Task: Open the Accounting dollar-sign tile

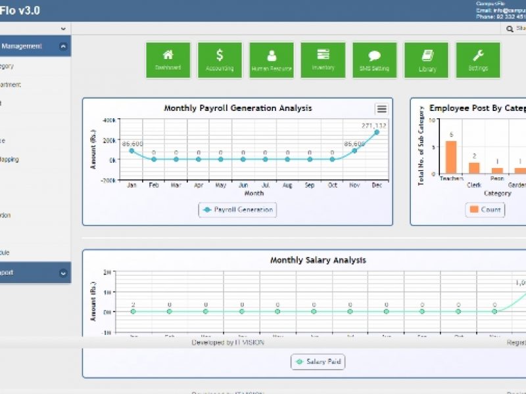Action: (x=220, y=60)
